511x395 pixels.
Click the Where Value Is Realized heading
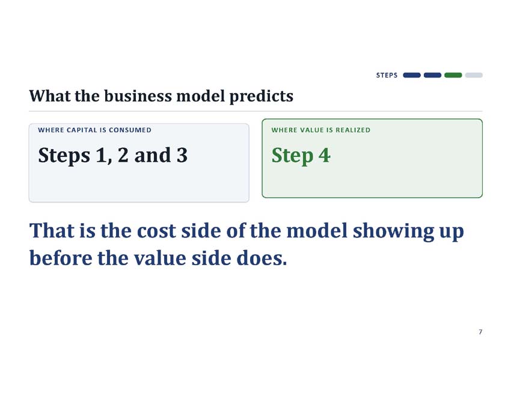(320, 130)
